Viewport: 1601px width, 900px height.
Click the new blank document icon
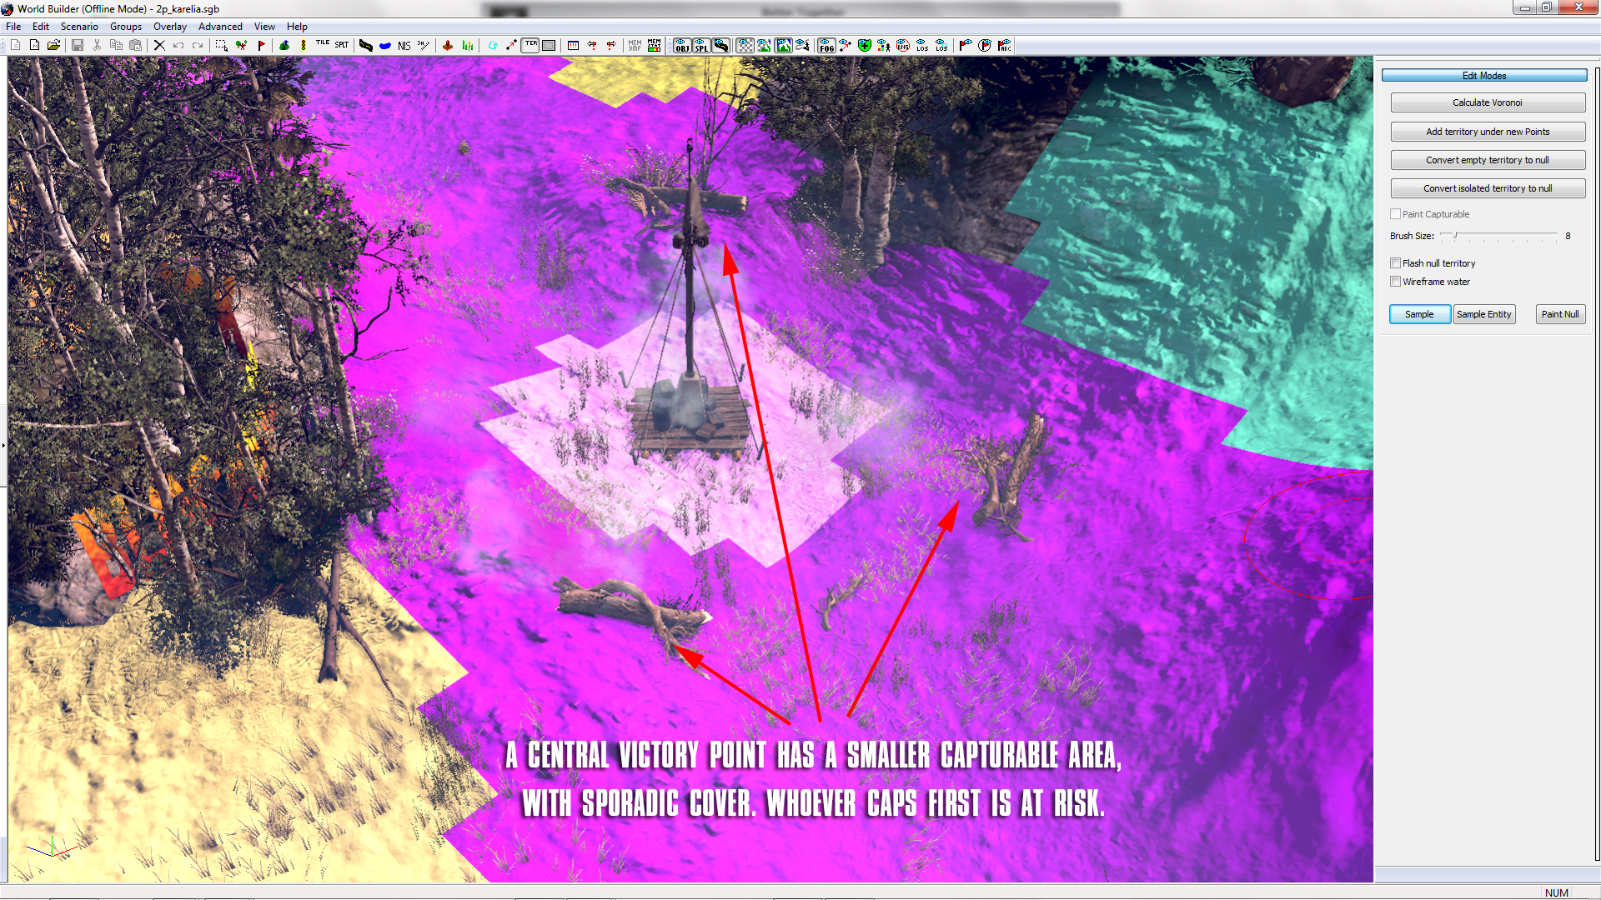click(x=15, y=46)
